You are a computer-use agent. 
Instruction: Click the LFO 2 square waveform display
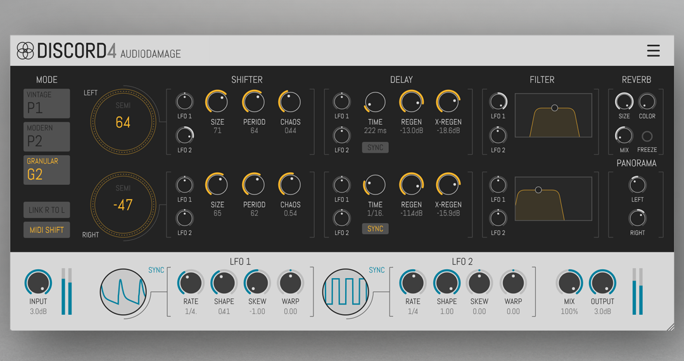pos(345,292)
